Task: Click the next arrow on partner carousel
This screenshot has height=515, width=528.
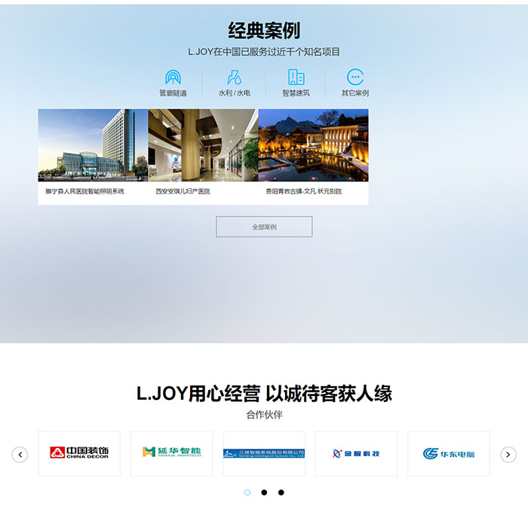Action: pyautogui.click(x=508, y=454)
